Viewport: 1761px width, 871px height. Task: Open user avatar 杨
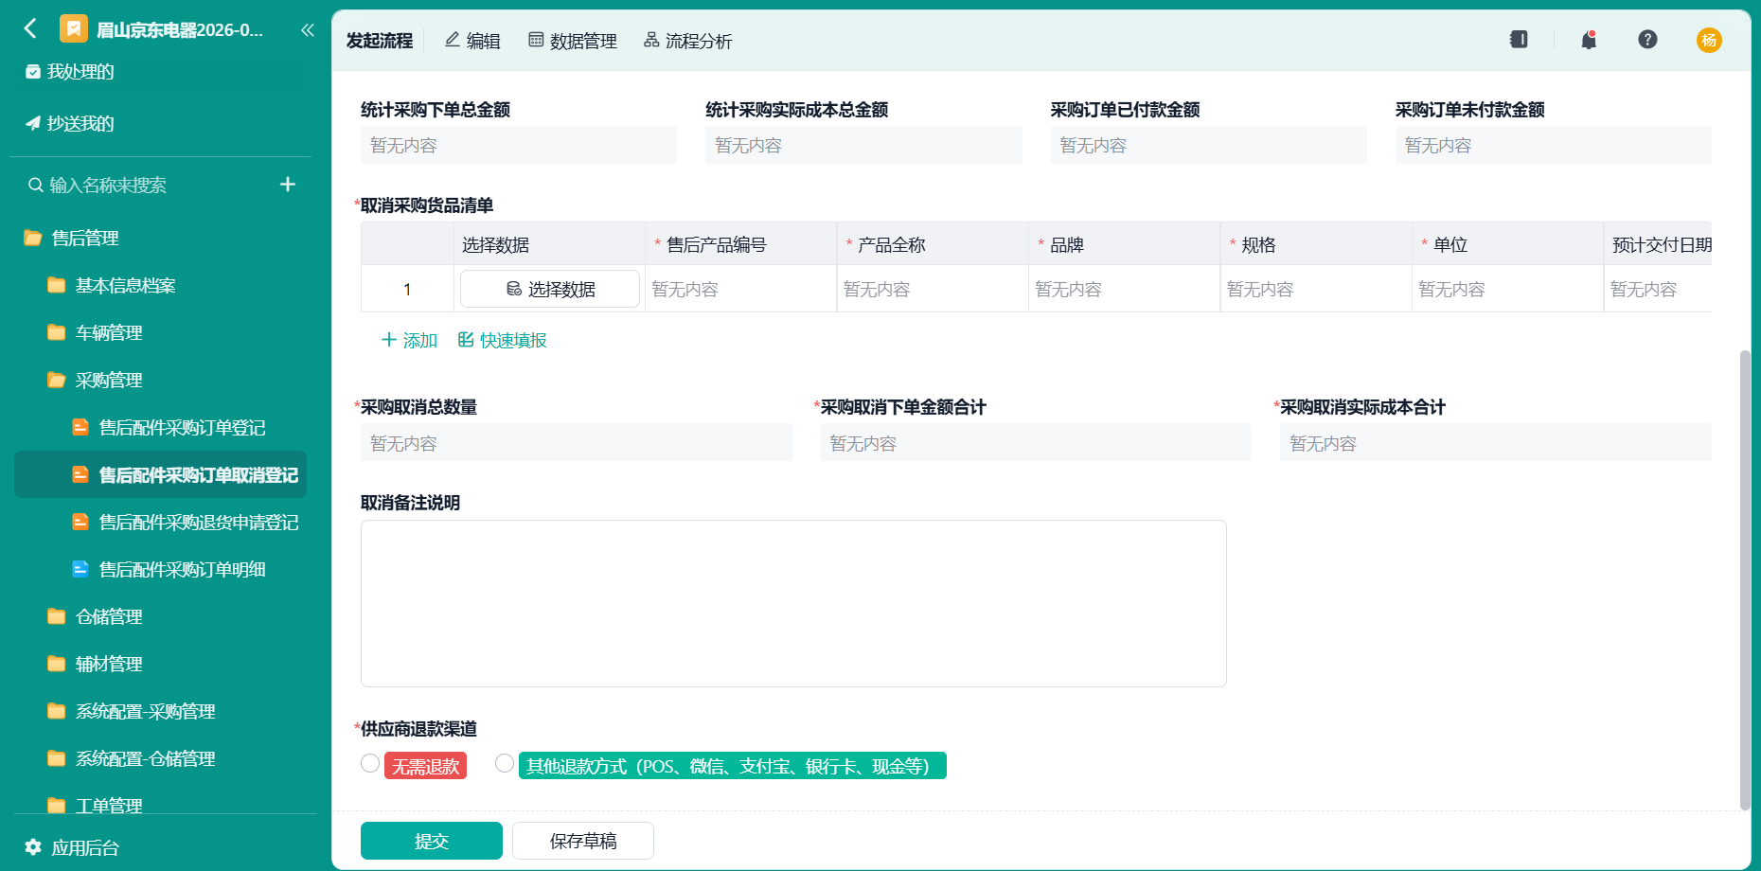point(1709,40)
